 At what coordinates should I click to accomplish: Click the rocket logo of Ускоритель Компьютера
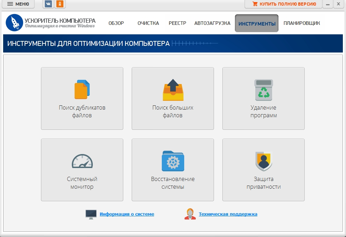pyautogui.click(x=14, y=22)
